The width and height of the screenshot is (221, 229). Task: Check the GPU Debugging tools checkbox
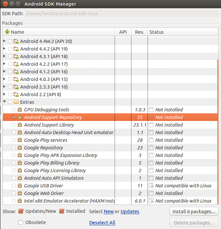point(14,109)
